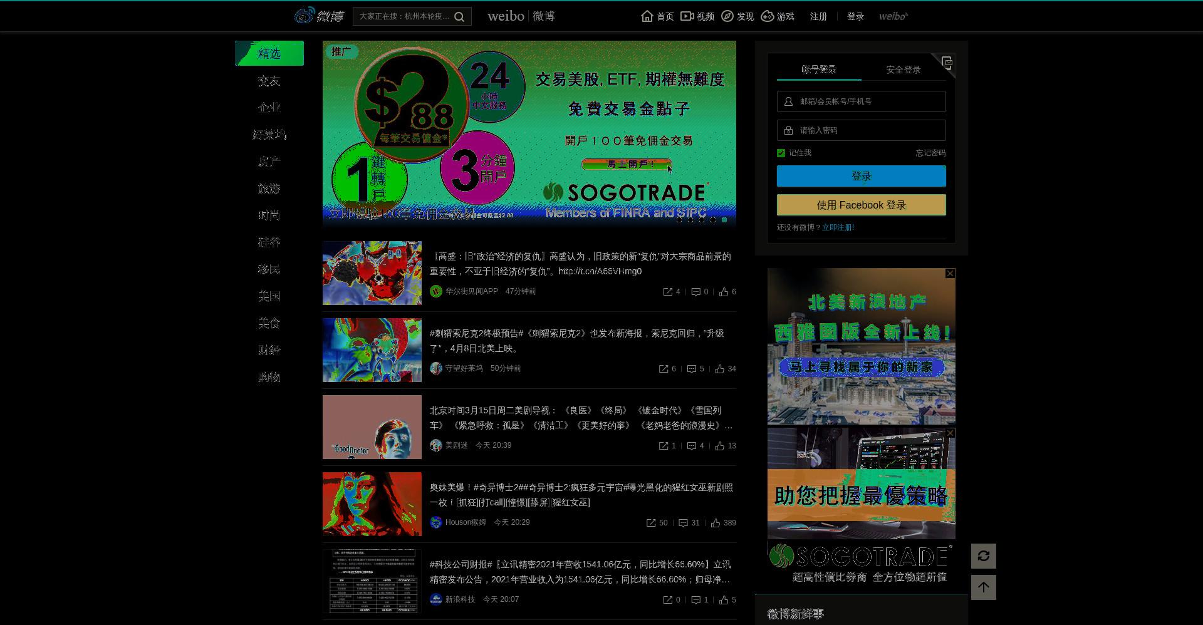Click 美剧迷 author name
1203x625 pixels.
pyautogui.click(x=456, y=445)
